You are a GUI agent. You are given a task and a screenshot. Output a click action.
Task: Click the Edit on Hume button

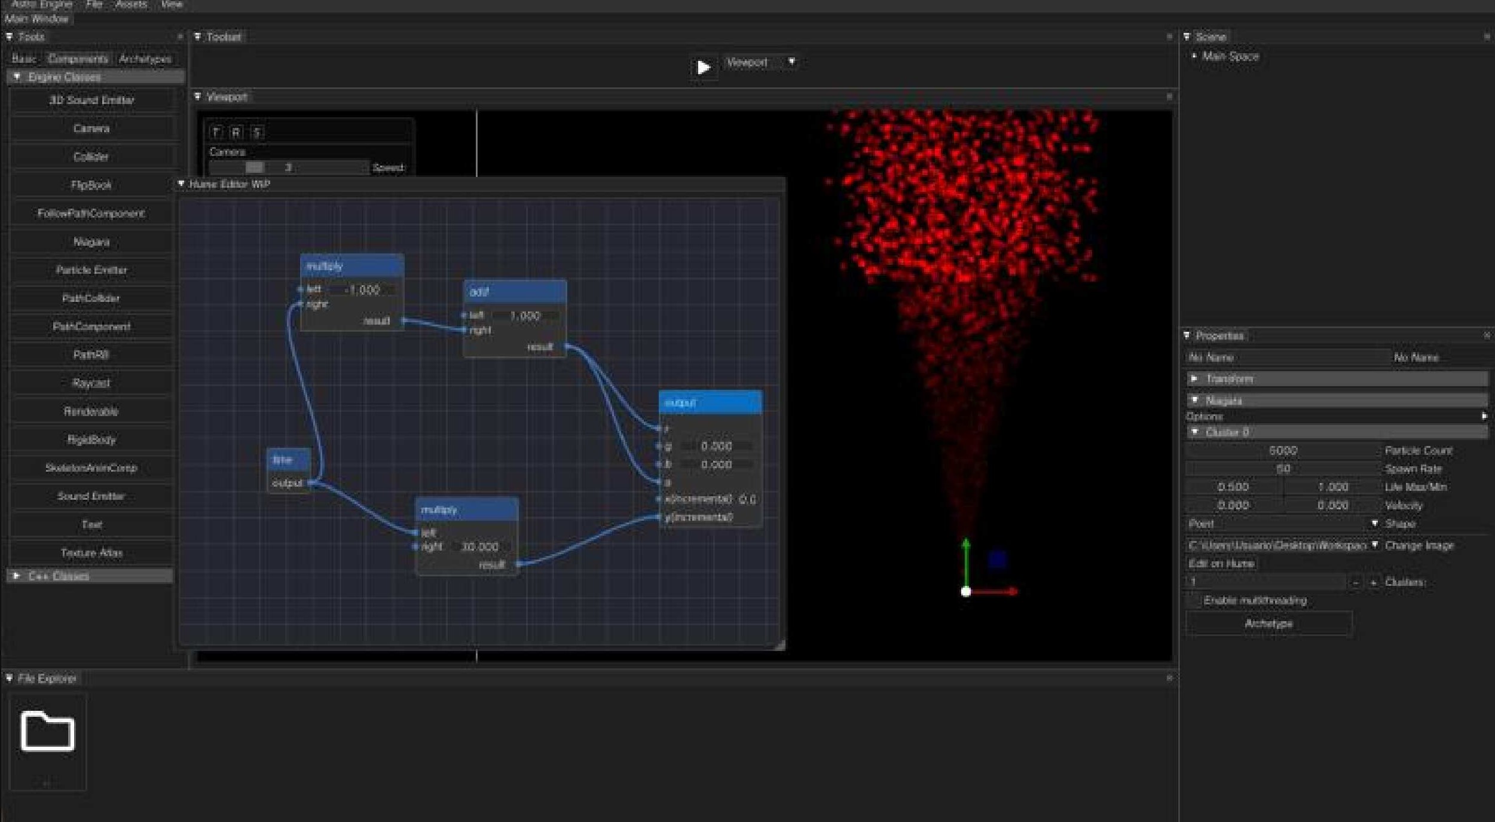click(x=1221, y=564)
